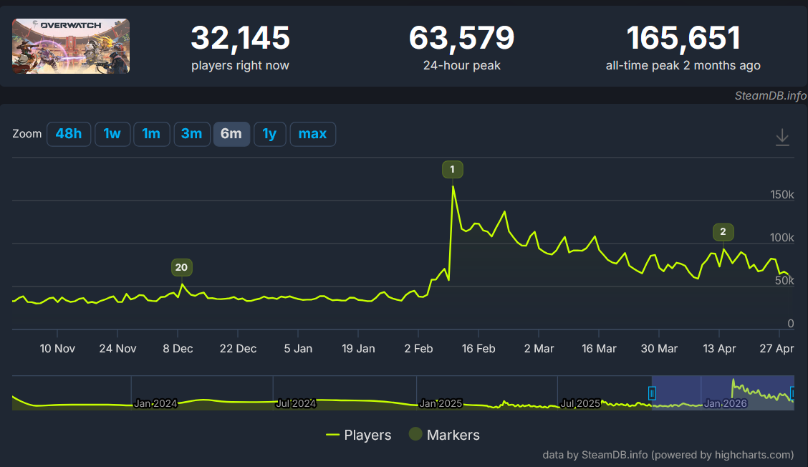The height and width of the screenshot is (467, 808).
Task: Click the 2 Feb x-axis label
Action: 418,348
